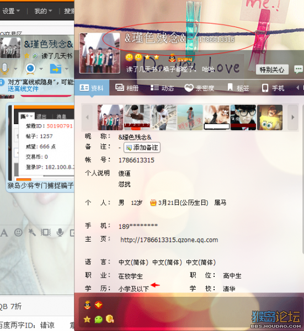The height and width of the screenshot is (331, 304).
Task: Click the microphone voice call icon
Action: coord(4,69)
